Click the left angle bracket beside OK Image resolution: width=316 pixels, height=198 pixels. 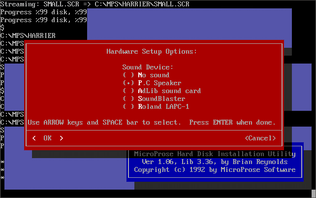pyautogui.click(x=33, y=138)
